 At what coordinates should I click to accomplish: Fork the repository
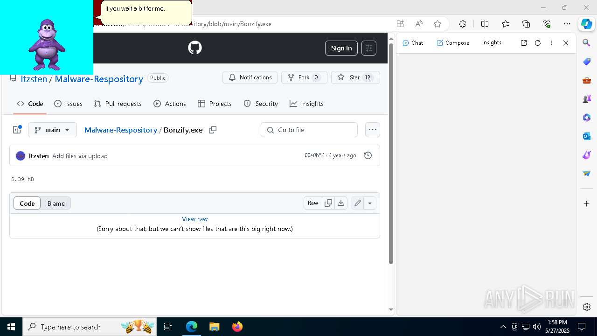304,77
